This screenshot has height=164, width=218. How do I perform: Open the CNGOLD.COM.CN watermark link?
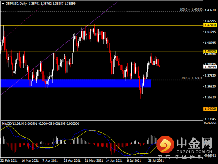tap(194, 152)
